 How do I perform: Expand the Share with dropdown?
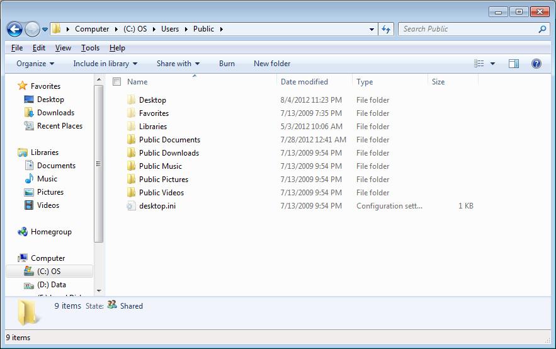[x=178, y=64]
